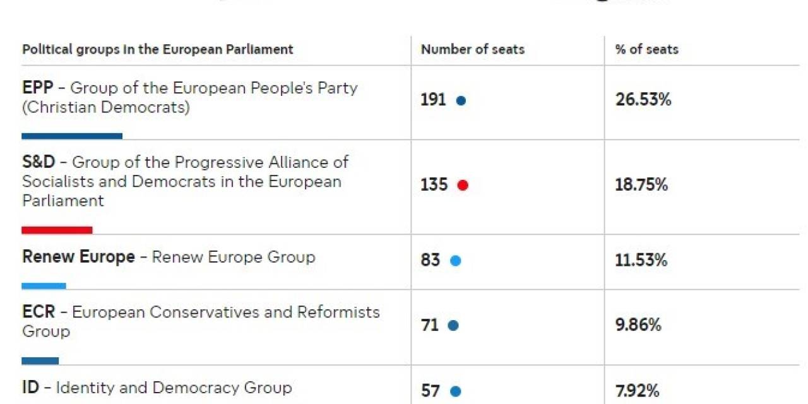
Task: Click the ECR blue color bar
Action: (40, 361)
